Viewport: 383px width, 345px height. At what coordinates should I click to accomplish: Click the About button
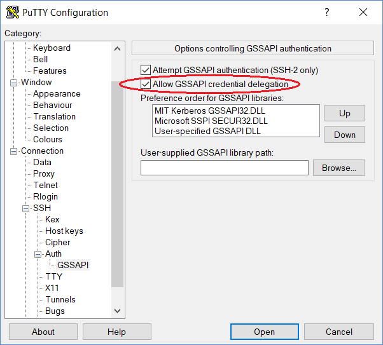[x=43, y=332]
